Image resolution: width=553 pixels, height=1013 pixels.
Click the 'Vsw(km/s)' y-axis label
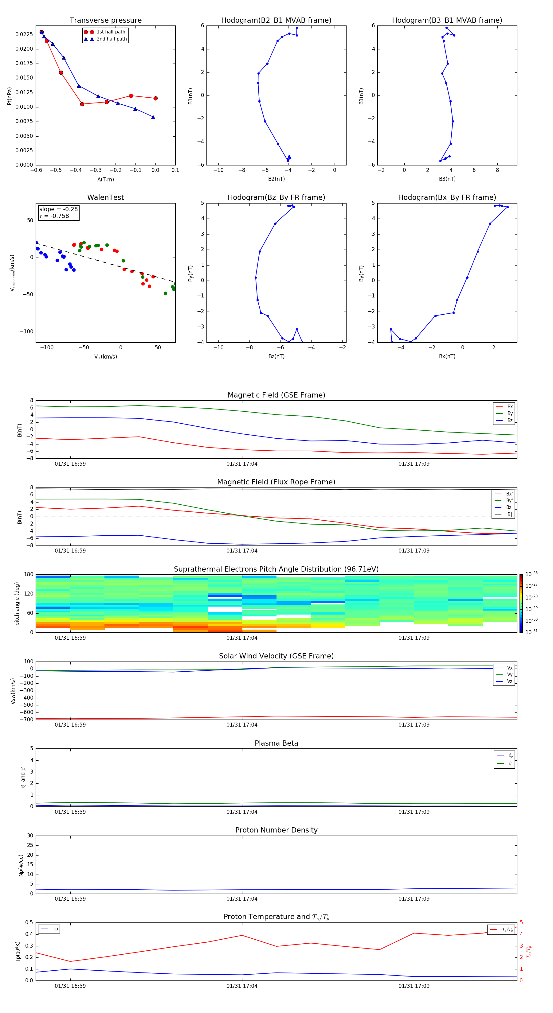click(x=13, y=691)
